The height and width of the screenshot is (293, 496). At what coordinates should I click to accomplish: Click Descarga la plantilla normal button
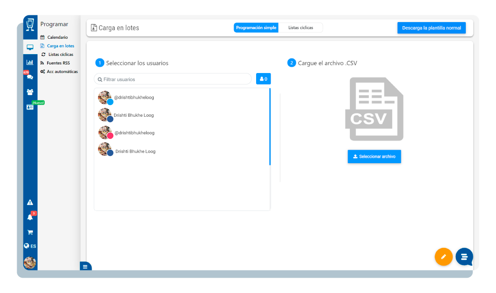(x=432, y=28)
